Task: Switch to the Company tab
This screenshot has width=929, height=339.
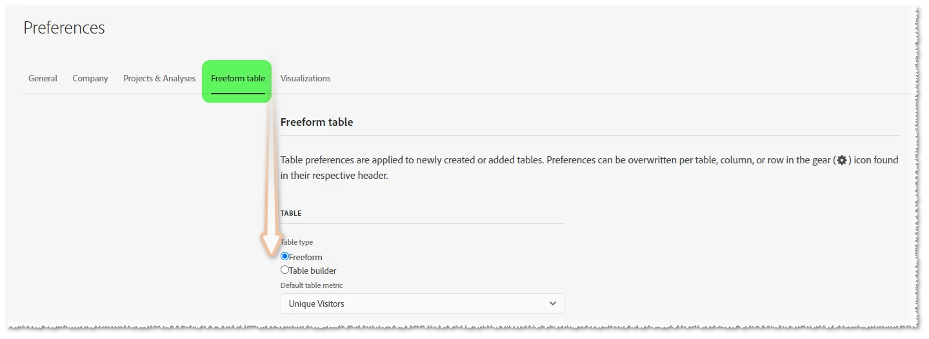Action: (90, 78)
